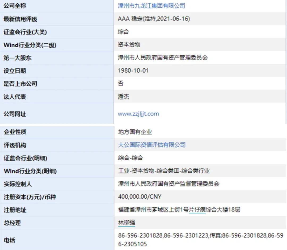
Task: Select the 400,000.00/CNY value
Action: pyautogui.click(x=140, y=197)
